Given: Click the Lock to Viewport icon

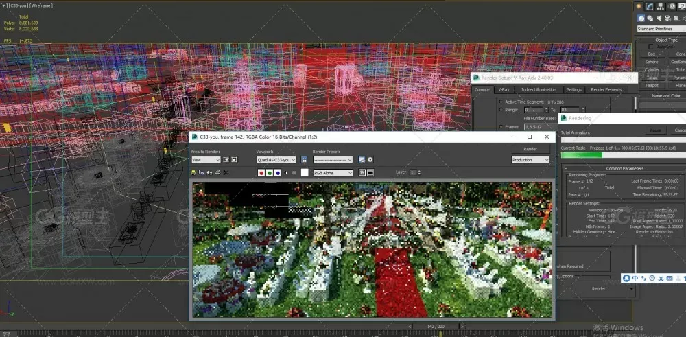Looking at the screenshot, I should coord(304,160).
